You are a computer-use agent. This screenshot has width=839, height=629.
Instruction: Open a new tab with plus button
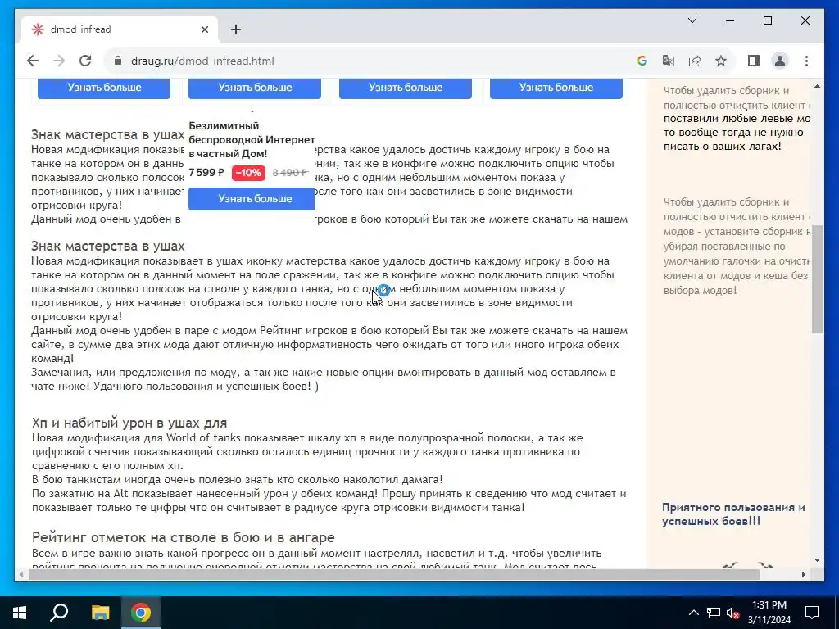235,29
